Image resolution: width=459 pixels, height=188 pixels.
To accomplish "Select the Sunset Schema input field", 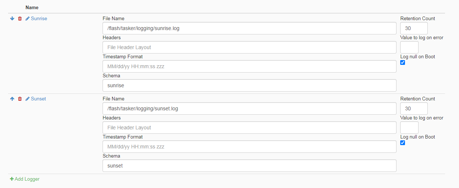I will pos(250,166).
